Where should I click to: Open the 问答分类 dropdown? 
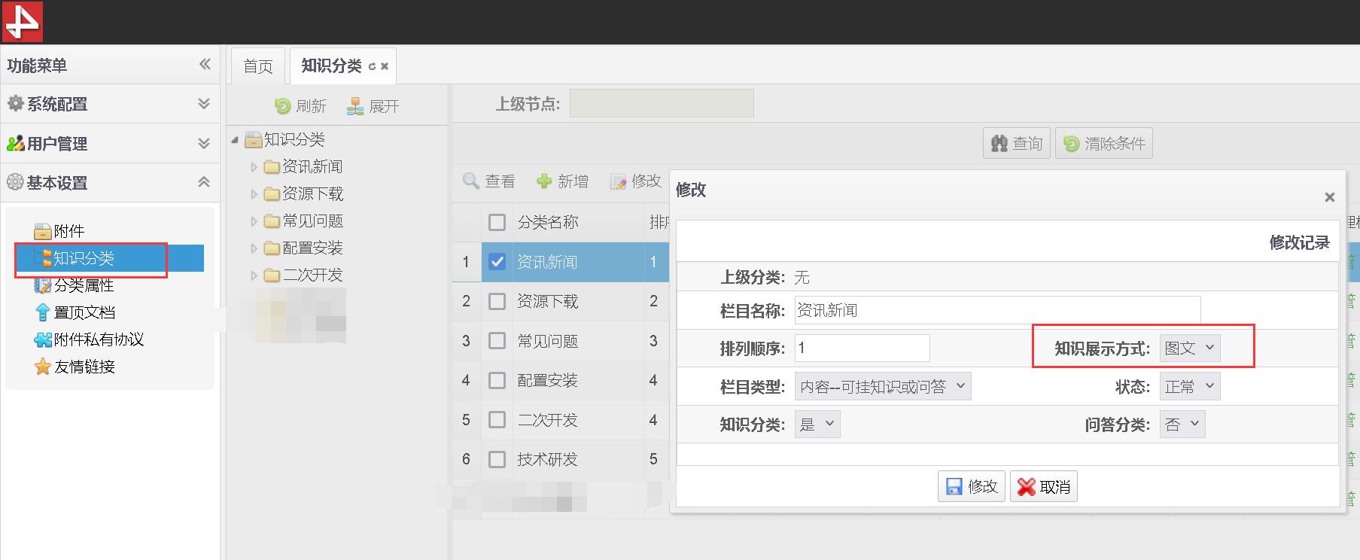tap(1182, 424)
